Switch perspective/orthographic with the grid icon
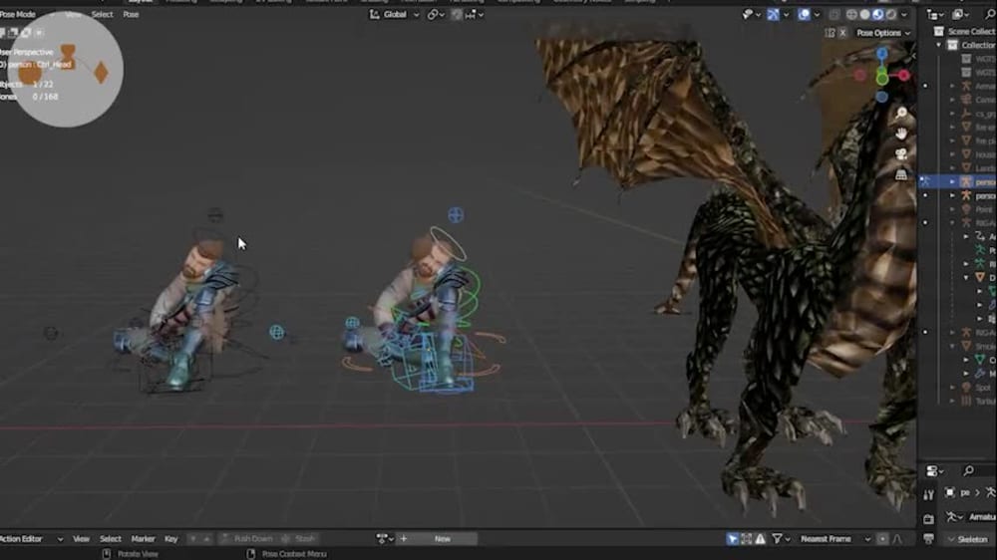This screenshot has height=560, width=997. [901, 173]
